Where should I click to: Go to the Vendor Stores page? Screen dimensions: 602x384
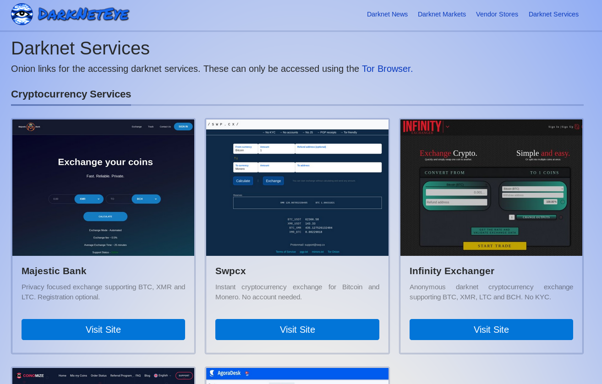click(x=497, y=14)
